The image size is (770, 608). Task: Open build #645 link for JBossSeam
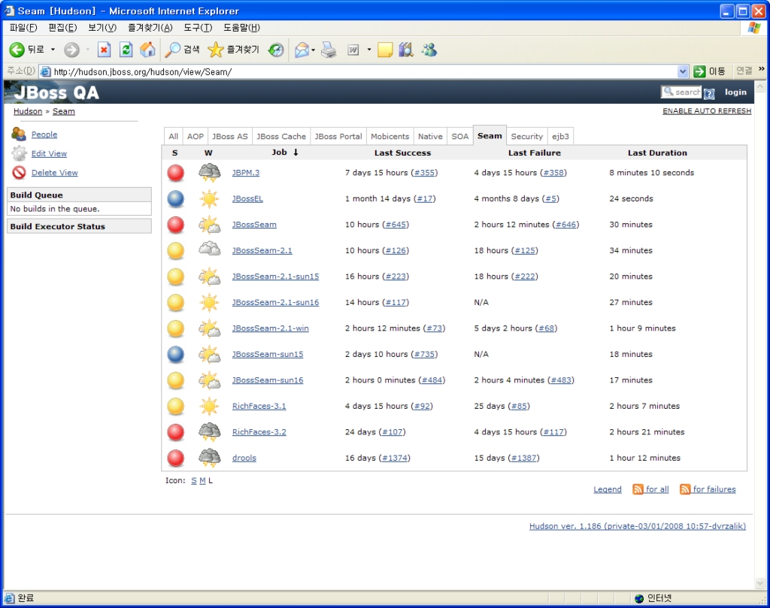(x=396, y=225)
